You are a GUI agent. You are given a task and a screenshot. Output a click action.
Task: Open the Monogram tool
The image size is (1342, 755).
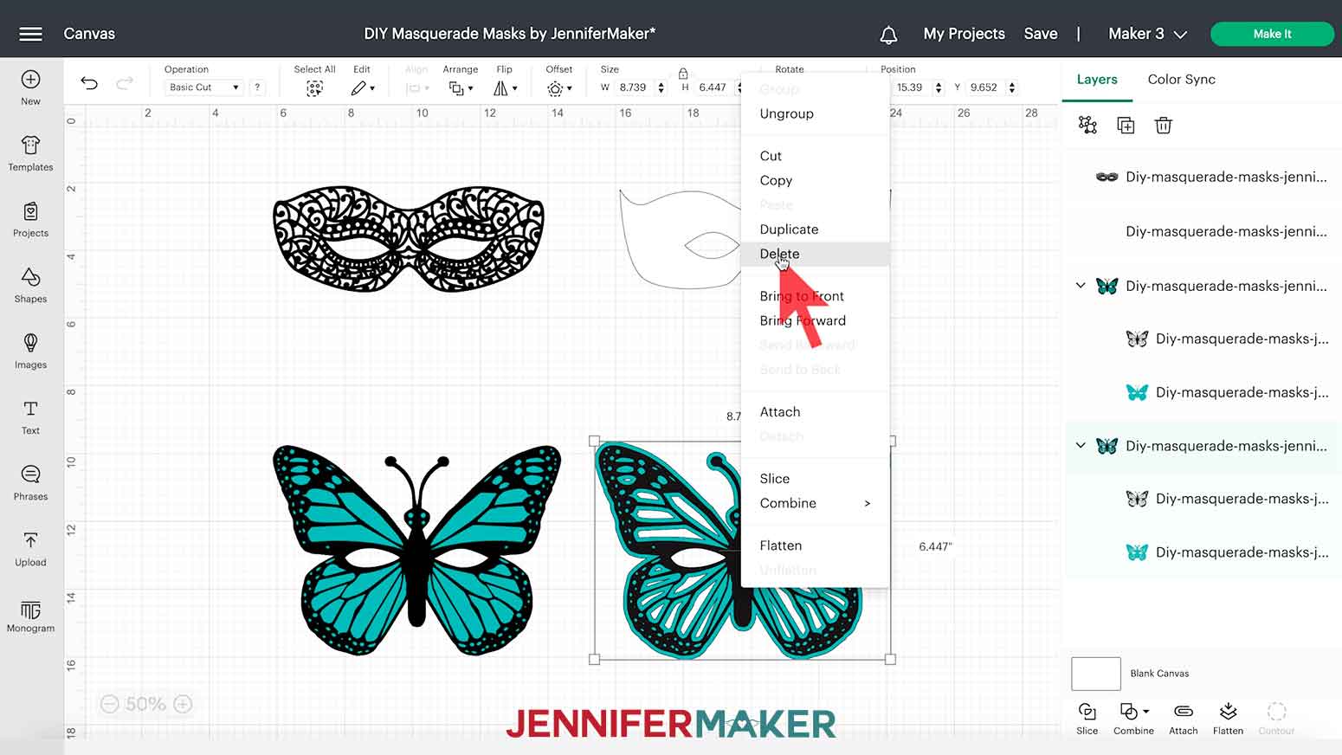coord(30,616)
